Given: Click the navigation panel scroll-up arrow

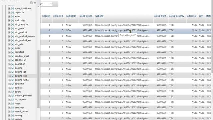Looking at the screenshot, I should coord(38,7).
